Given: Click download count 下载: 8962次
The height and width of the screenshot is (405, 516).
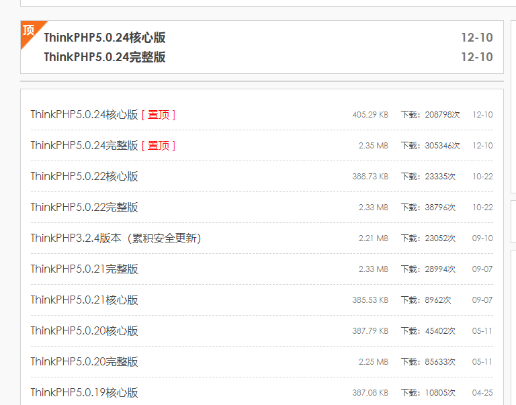Looking at the screenshot, I should pyautogui.click(x=426, y=300).
